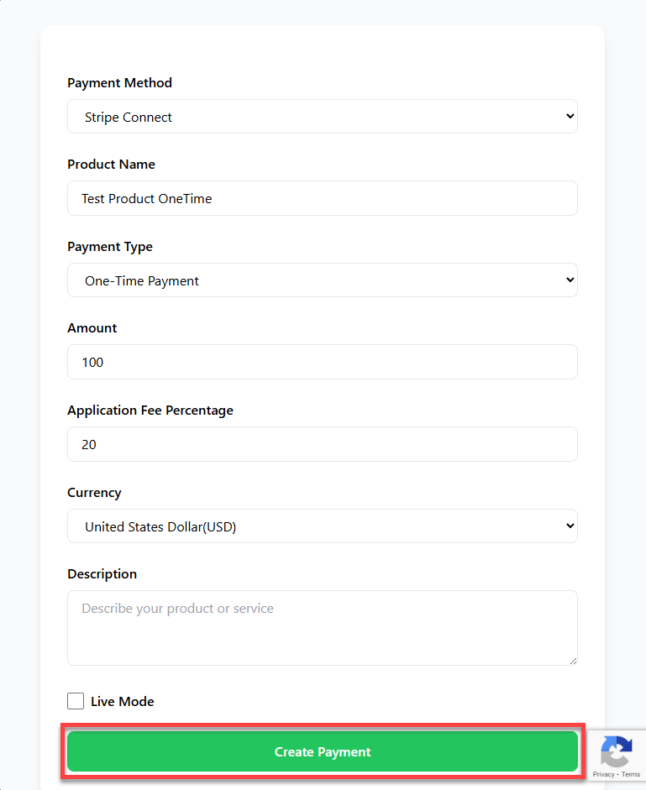Click the Product Name input field
Image resolution: width=646 pixels, height=790 pixels.
(x=322, y=198)
